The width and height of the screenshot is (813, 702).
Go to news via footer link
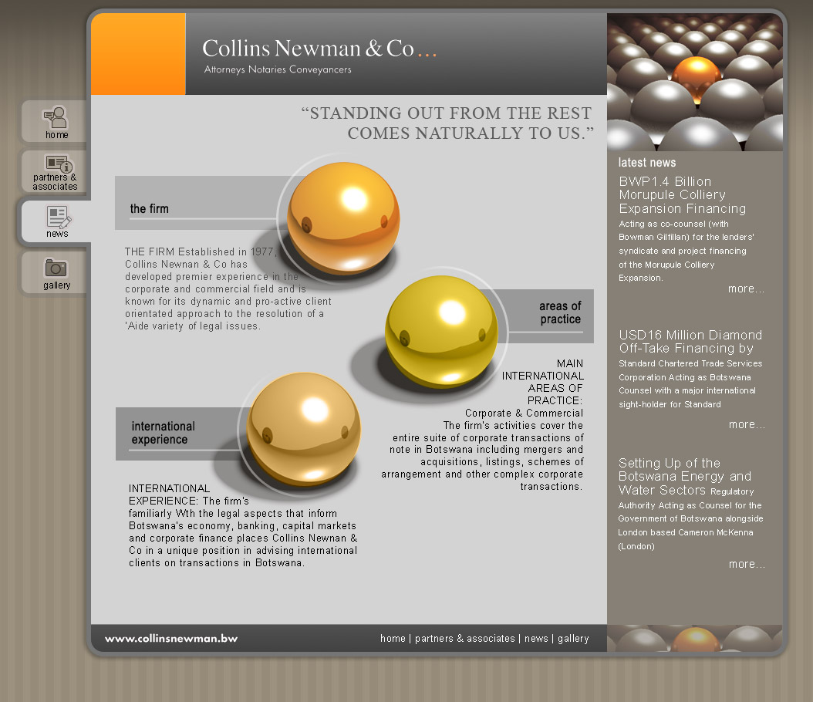pyautogui.click(x=536, y=639)
